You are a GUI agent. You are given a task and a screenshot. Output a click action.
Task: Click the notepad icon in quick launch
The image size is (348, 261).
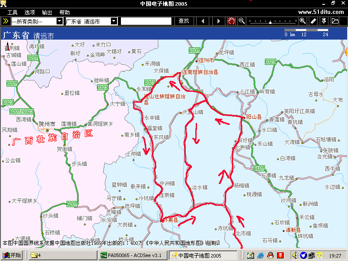tap(251, 255)
